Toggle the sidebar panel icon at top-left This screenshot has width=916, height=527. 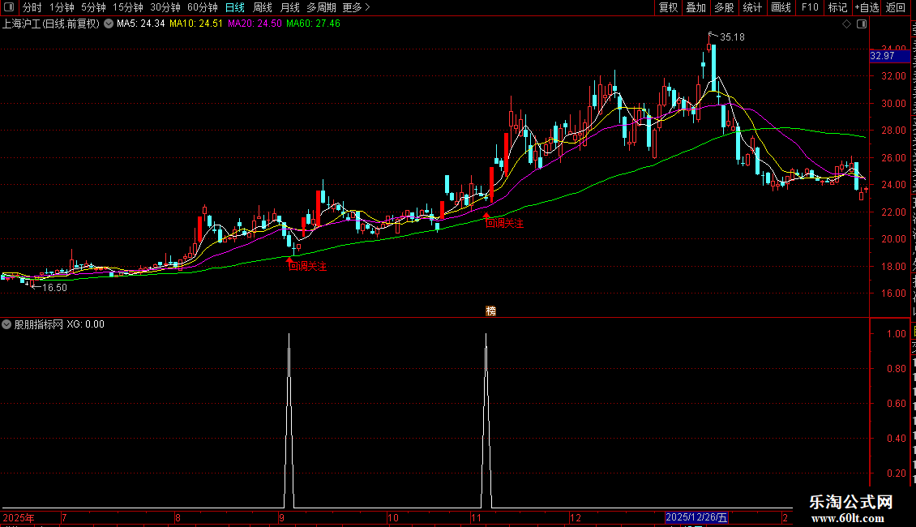pyautogui.click(x=9, y=7)
